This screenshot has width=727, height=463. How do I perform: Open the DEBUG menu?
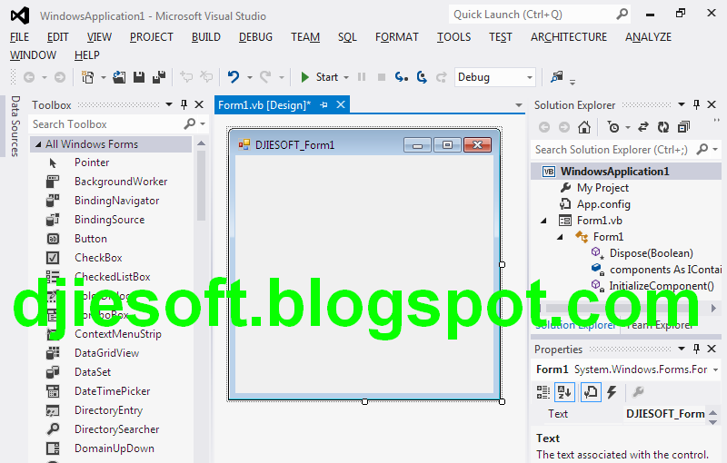256,37
